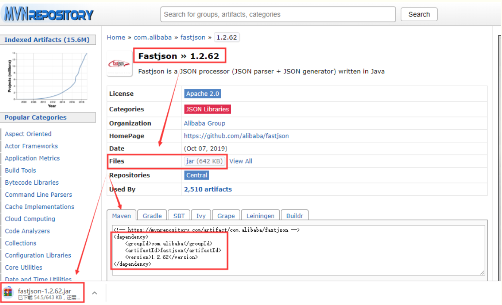The width and height of the screenshot is (502, 305).
Task: Click the Search button
Action: click(x=419, y=14)
